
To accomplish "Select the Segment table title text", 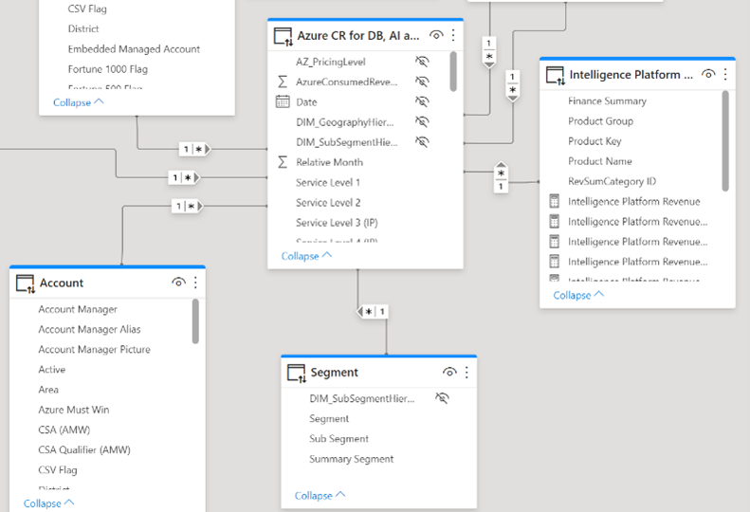I will [x=334, y=373].
